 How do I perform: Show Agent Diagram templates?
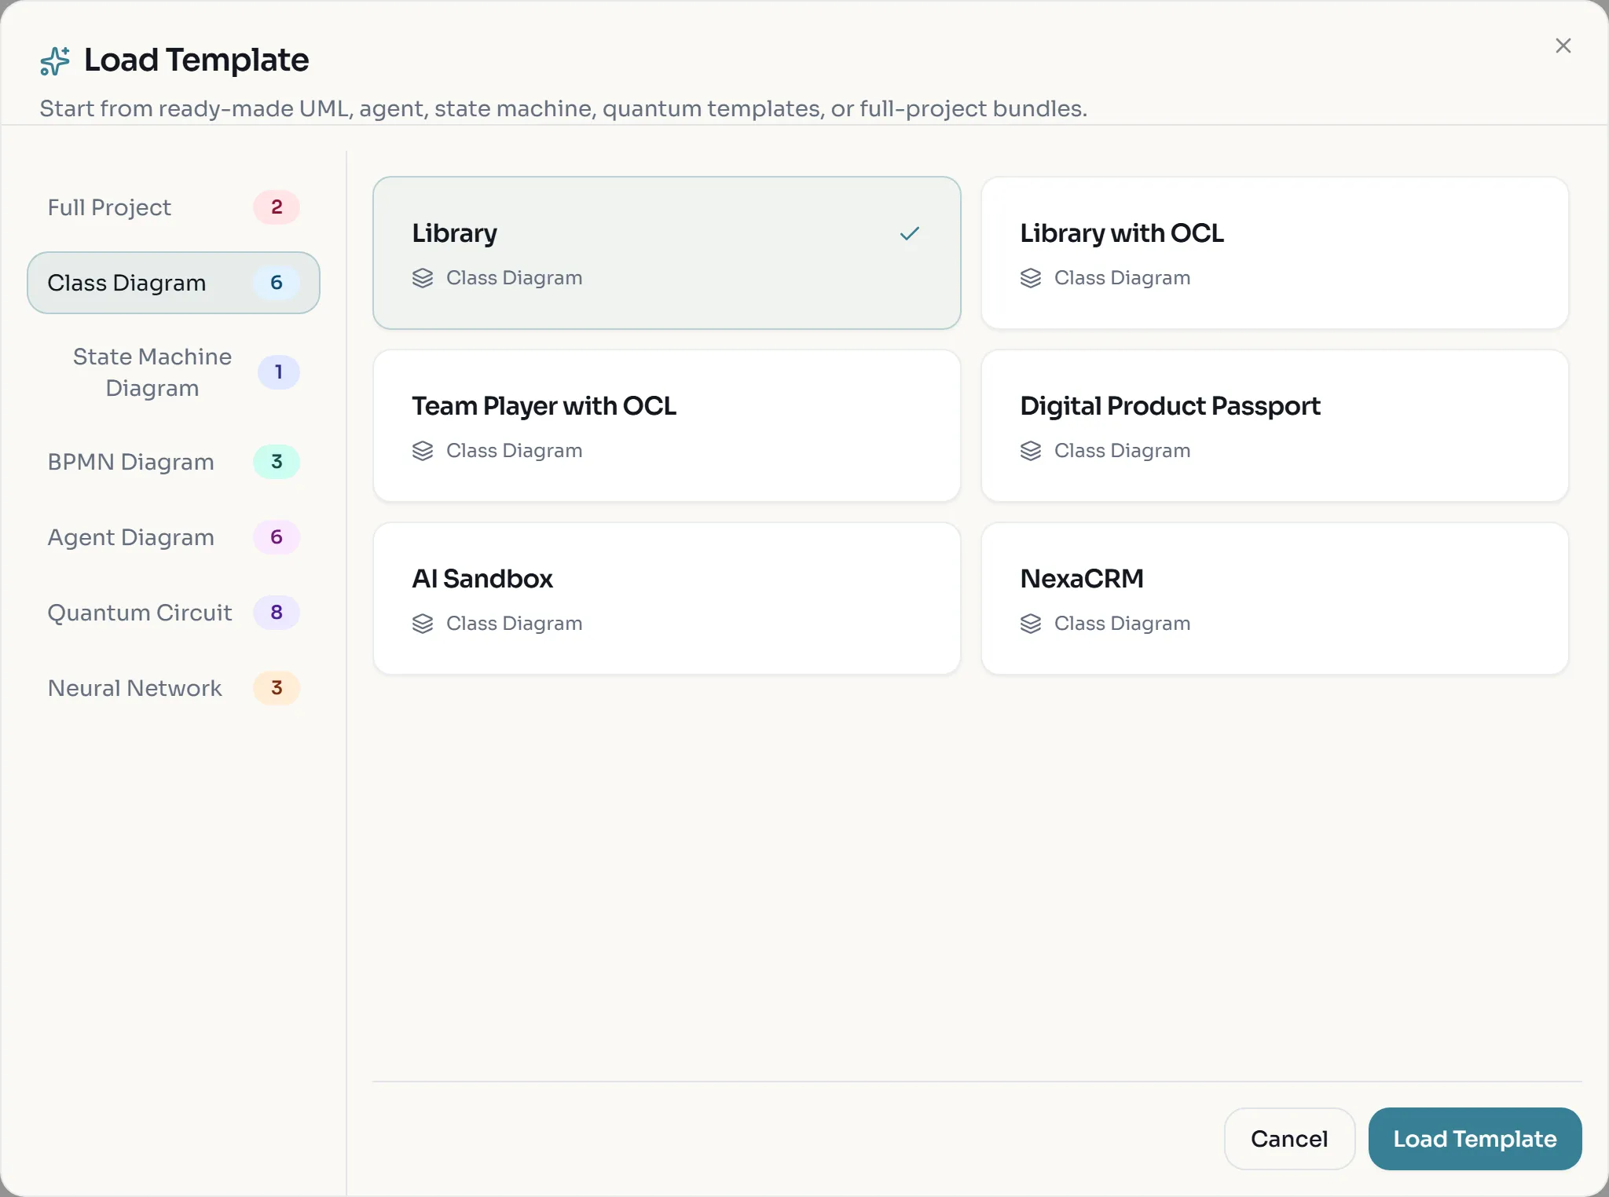[x=173, y=537]
